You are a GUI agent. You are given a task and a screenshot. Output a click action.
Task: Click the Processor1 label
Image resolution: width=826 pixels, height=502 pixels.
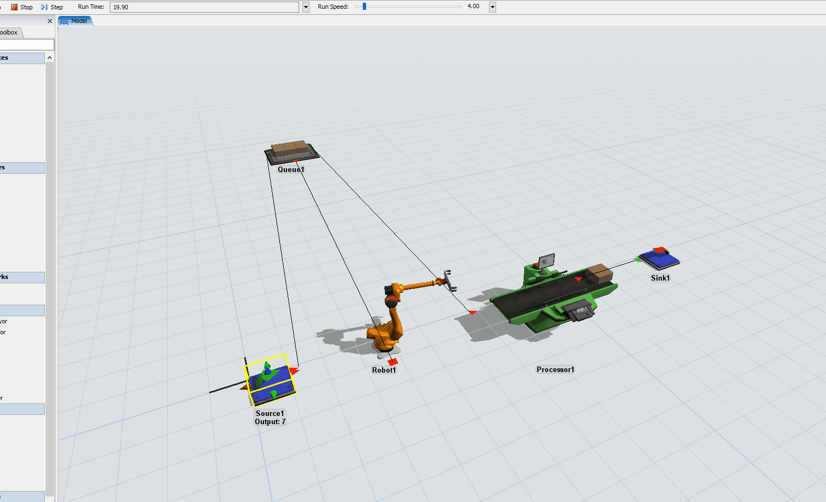555,369
